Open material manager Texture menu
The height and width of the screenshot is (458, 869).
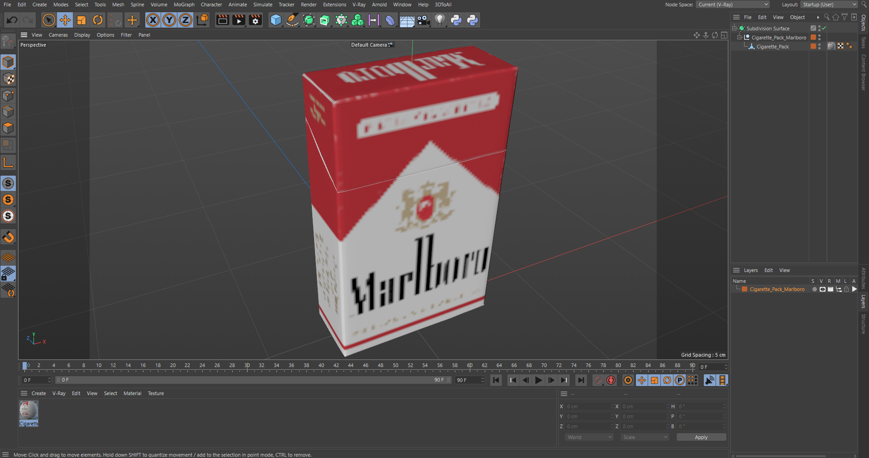pyautogui.click(x=156, y=393)
